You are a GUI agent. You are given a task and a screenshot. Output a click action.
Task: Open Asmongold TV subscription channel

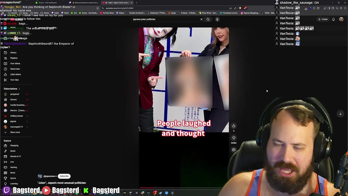pyautogui.click(x=16, y=127)
